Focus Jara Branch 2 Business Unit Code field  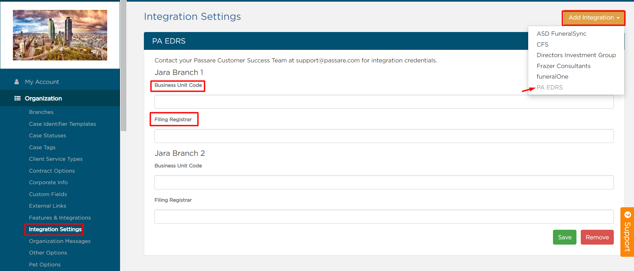pyautogui.click(x=384, y=182)
